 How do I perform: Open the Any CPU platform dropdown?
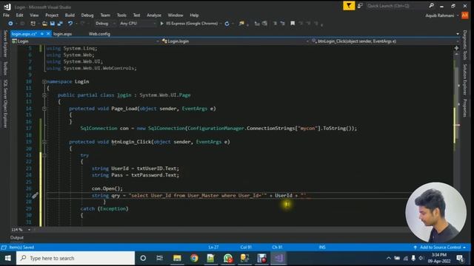pos(138,23)
